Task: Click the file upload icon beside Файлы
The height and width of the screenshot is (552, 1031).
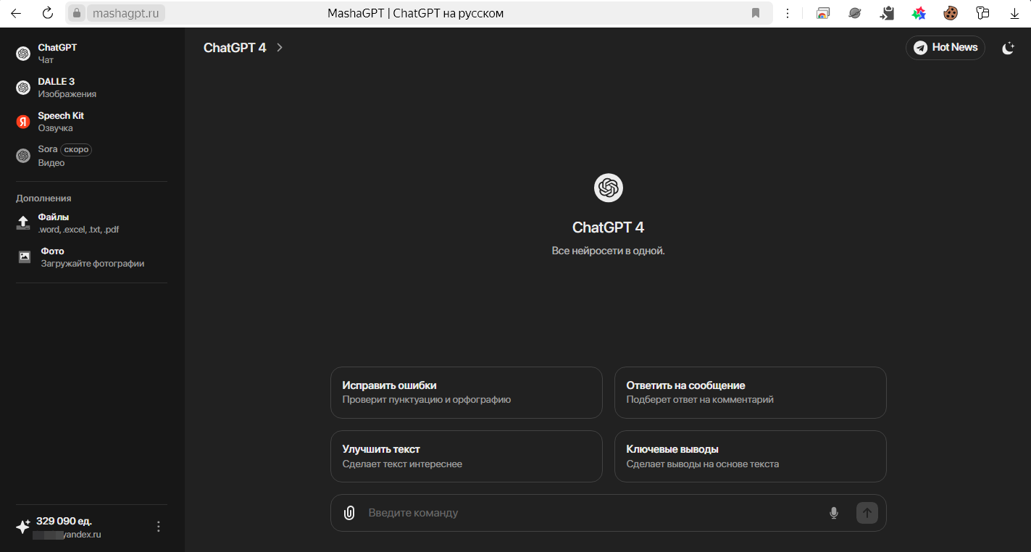Action: click(x=23, y=223)
